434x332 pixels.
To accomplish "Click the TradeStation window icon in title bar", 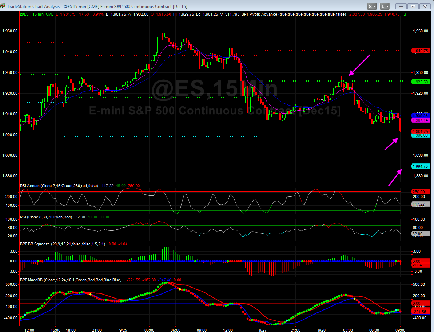I will pyautogui.click(x=3, y=6).
